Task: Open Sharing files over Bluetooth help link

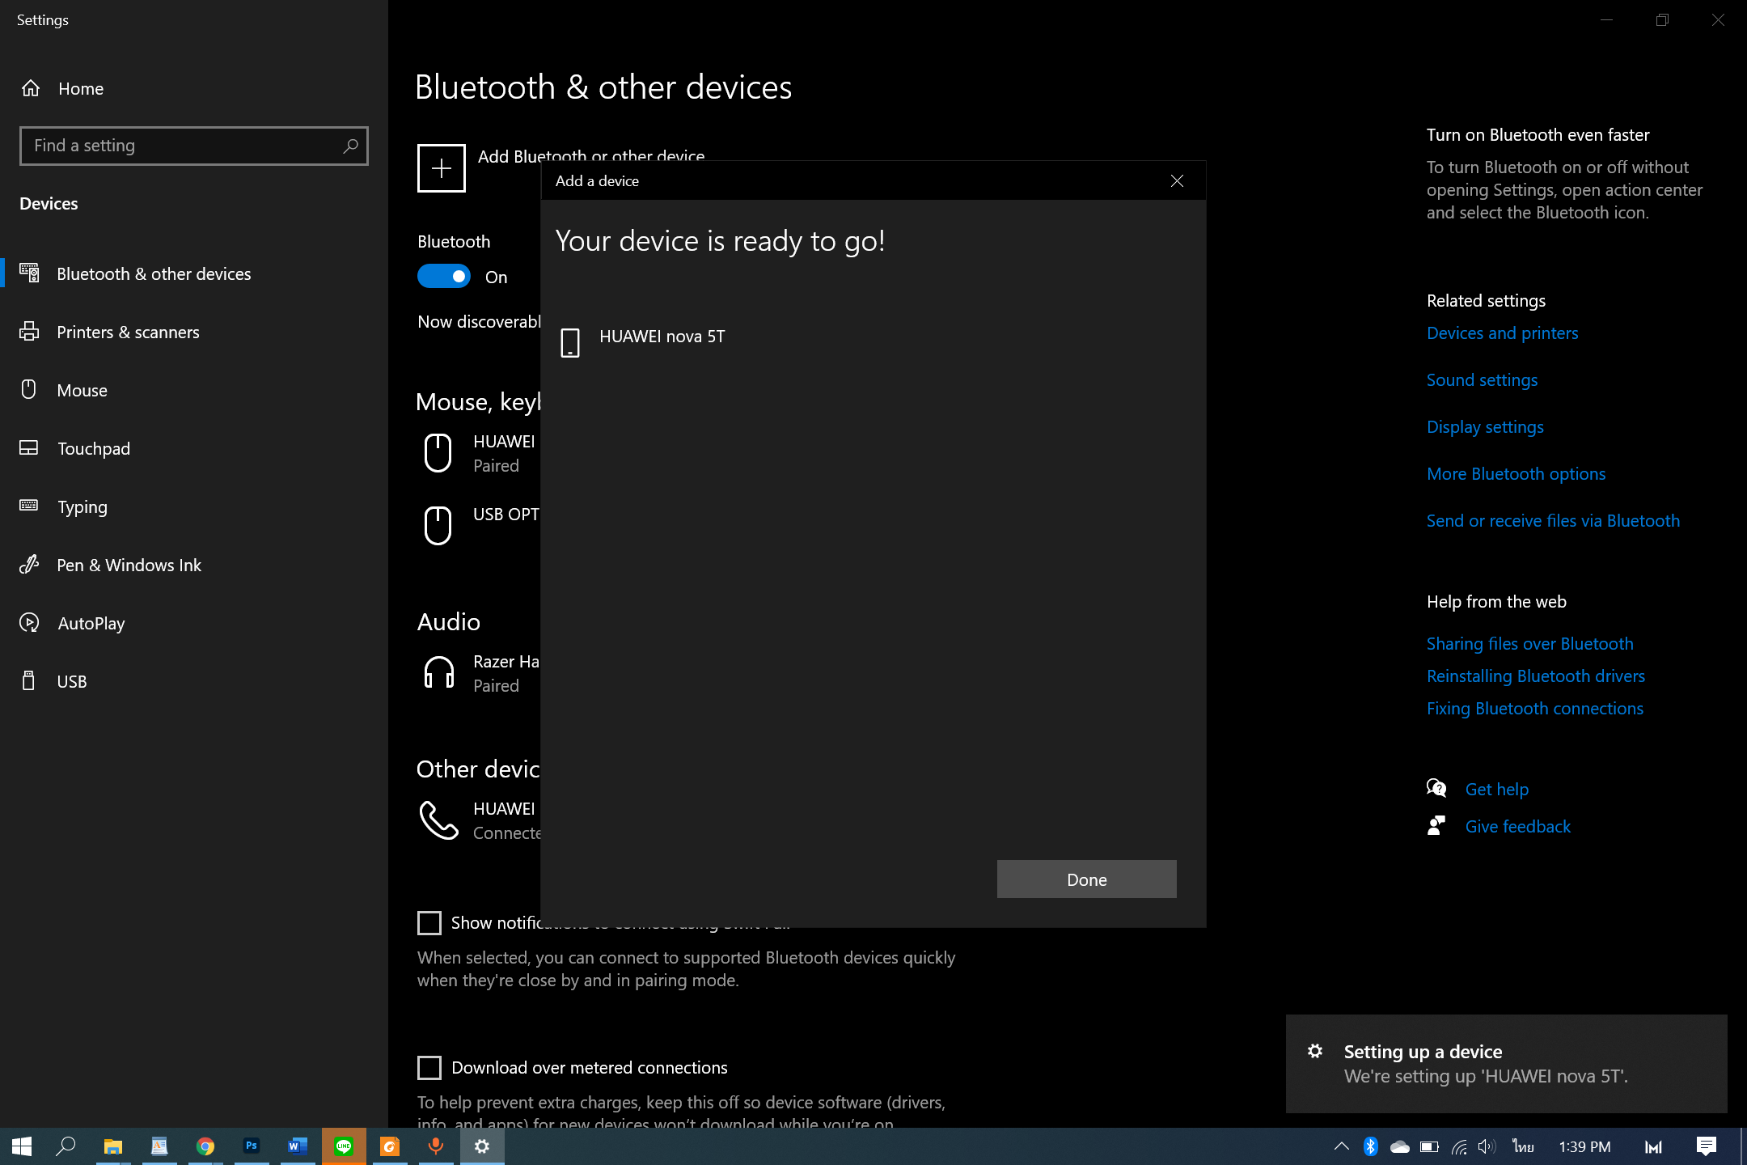Action: tap(1529, 644)
